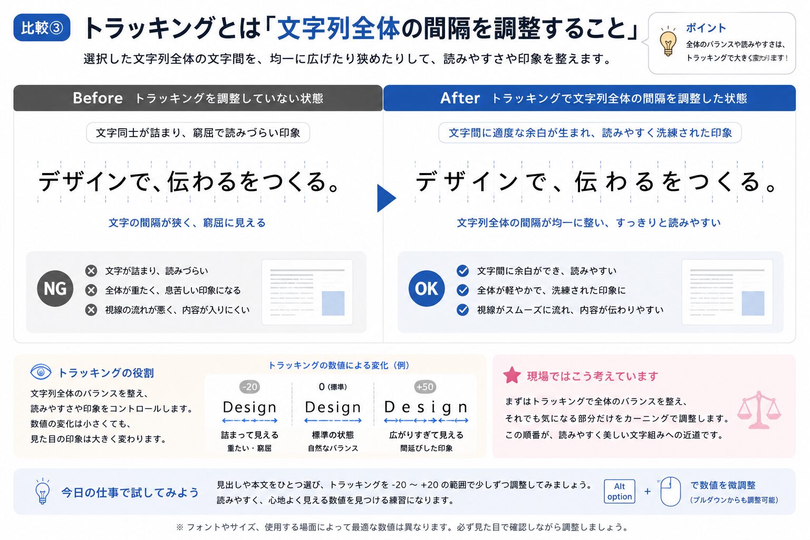Click the ポイント heading
Image resolution: width=810 pixels, height=540 pixels.
pyautogui.click(x=706, y=28)
